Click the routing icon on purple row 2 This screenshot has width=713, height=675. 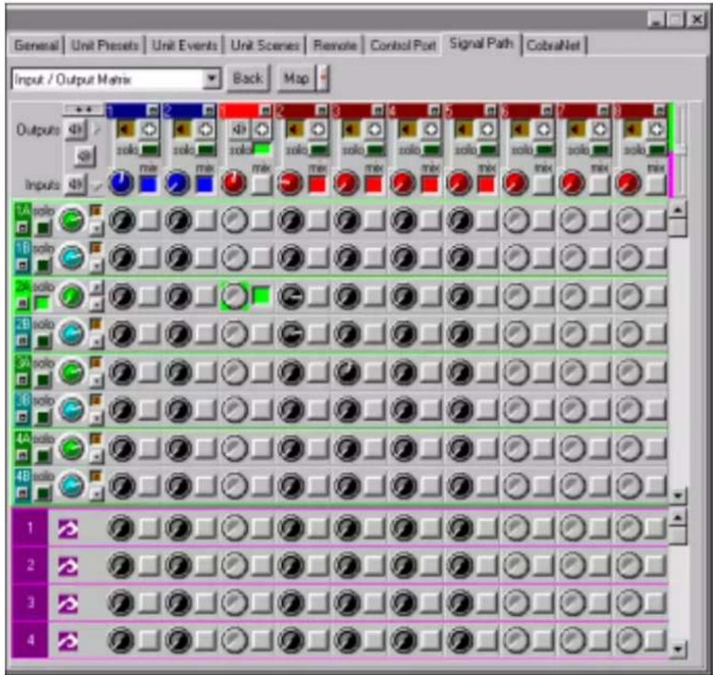click(68, 566)
